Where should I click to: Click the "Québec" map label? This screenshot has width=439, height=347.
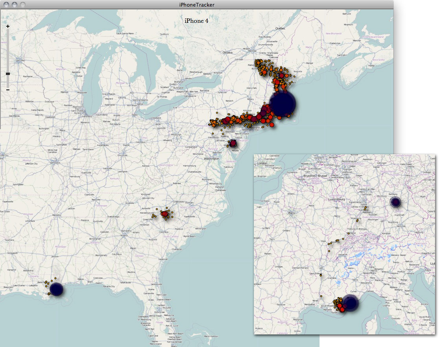280,28
